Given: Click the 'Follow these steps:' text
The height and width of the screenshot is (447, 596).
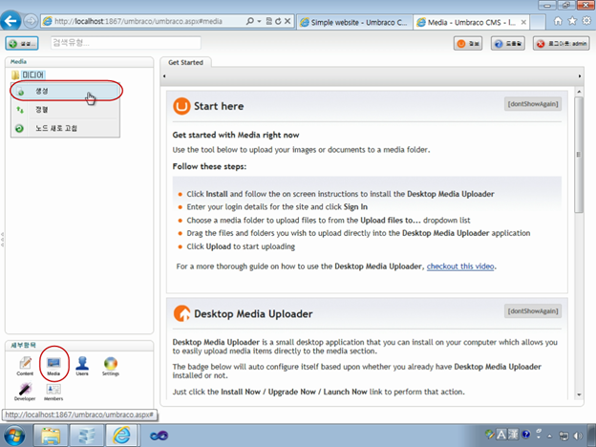Looking at the screenshot, I should [209, 166].
